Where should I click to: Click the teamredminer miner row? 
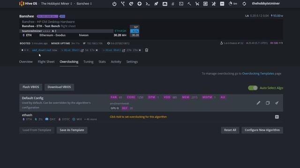(x=67, y=31)
